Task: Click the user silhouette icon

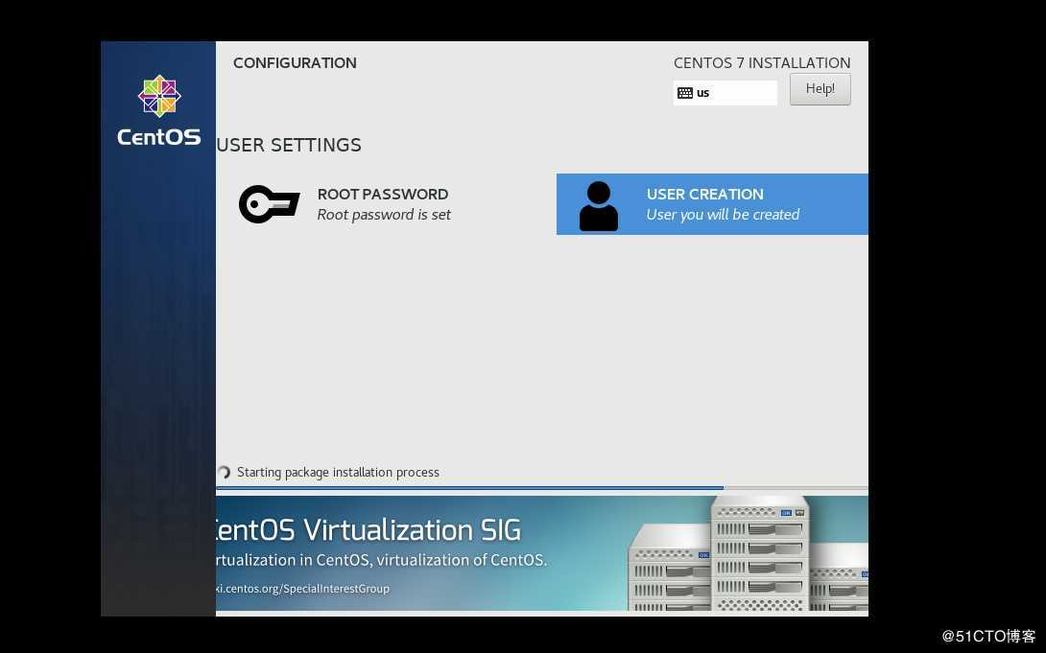Action: click(599, 206)
